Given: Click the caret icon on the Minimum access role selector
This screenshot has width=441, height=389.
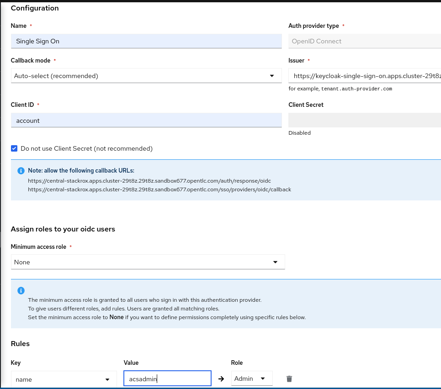Looking at the screenshot, I should click(x=276, y=262).
